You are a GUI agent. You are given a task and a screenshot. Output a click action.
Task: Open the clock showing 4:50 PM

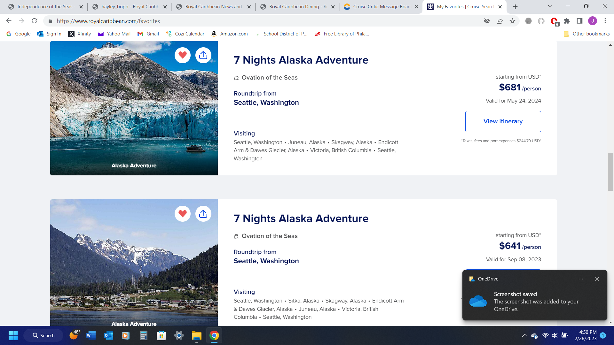coord(585,335)
